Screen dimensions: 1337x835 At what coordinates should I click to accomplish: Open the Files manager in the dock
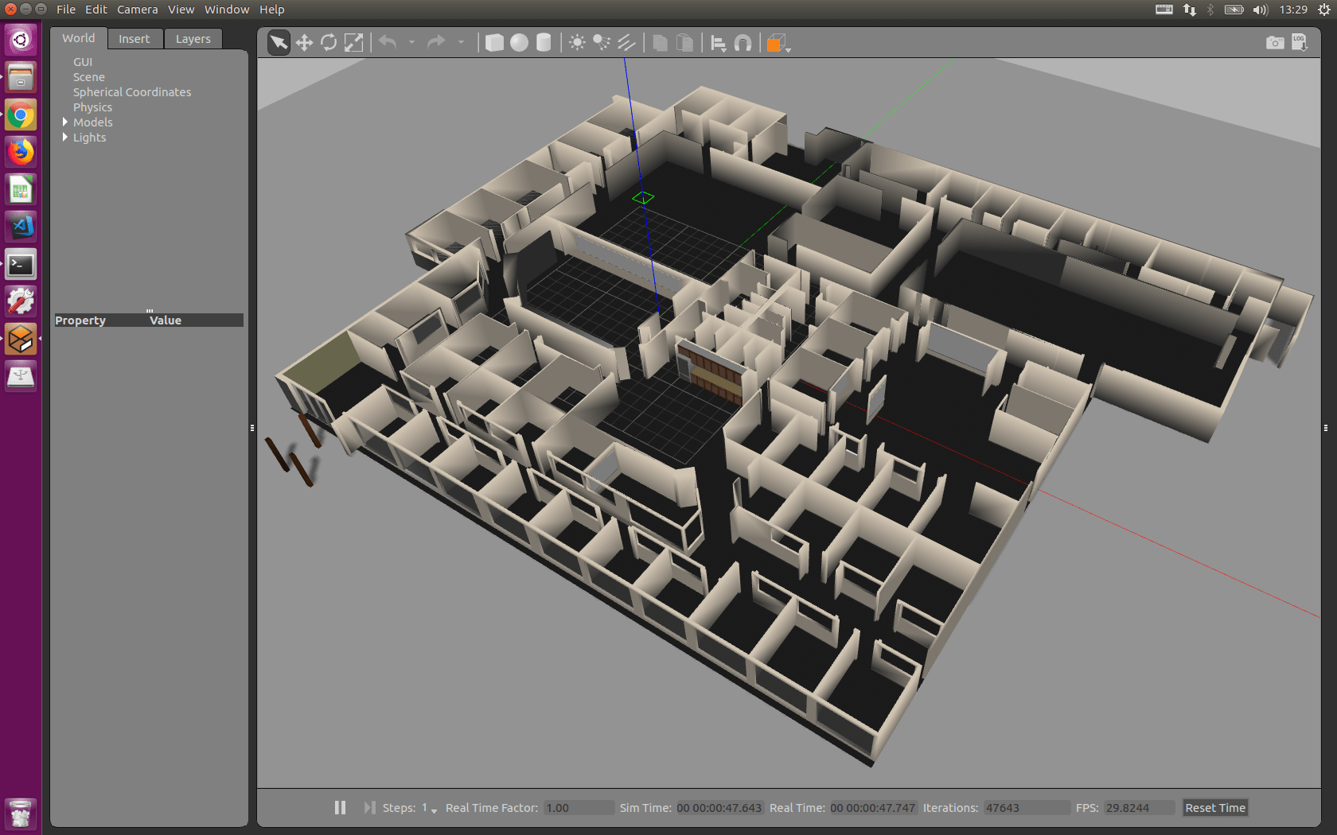point(21,77)
